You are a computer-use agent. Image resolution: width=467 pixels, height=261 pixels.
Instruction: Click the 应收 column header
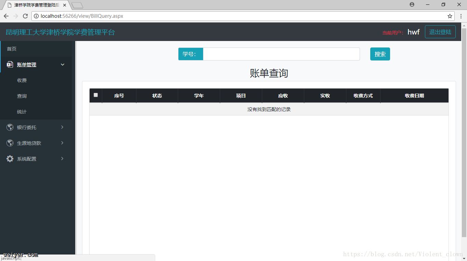point(283,96)
